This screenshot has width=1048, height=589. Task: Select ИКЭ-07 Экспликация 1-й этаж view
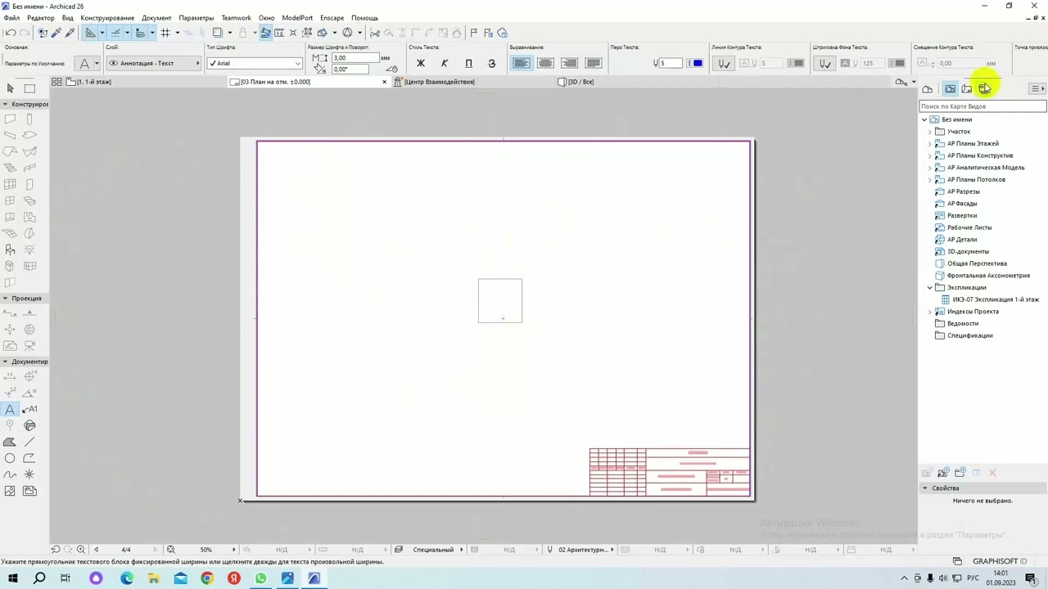(996, 299)
